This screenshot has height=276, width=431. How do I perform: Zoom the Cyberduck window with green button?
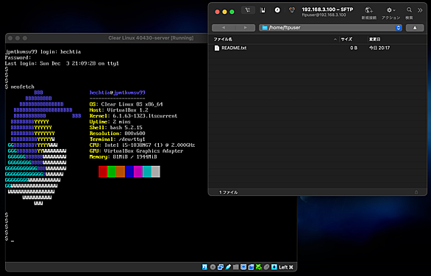pyautogui.click(x=232, y=12)
